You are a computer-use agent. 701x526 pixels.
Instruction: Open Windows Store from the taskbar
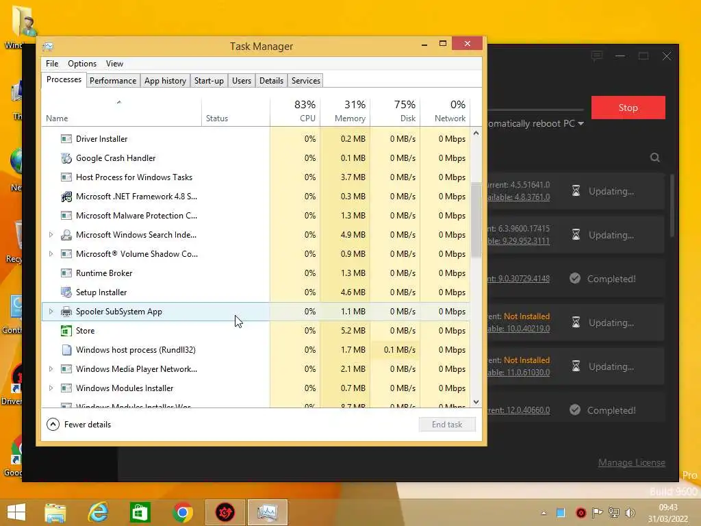coord(140,512)
